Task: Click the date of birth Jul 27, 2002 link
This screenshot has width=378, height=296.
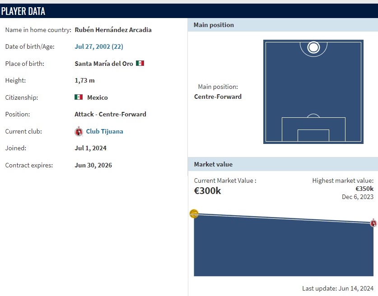Action: [x=99, y=46]
